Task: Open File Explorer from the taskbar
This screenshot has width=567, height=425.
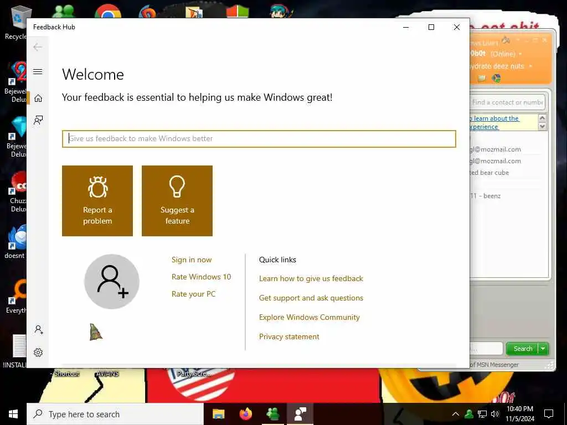Action: (x=218, y=414)
